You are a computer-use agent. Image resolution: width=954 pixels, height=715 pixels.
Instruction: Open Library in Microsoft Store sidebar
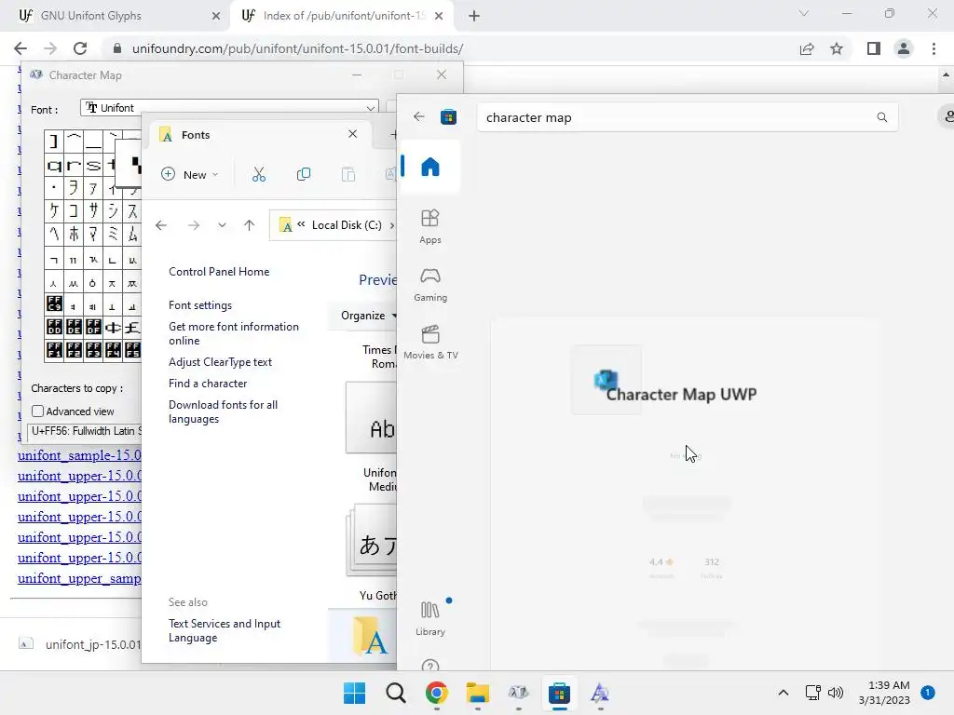(430, 618)
